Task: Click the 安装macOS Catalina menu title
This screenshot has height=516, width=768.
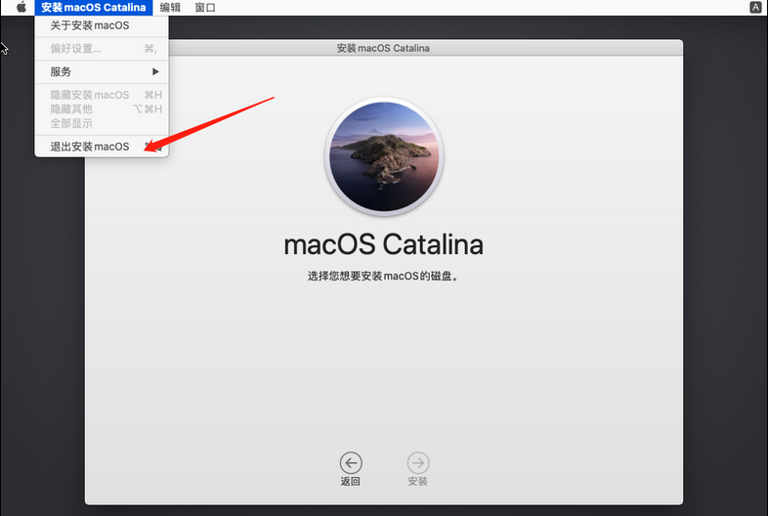Action: click(94, 8)
